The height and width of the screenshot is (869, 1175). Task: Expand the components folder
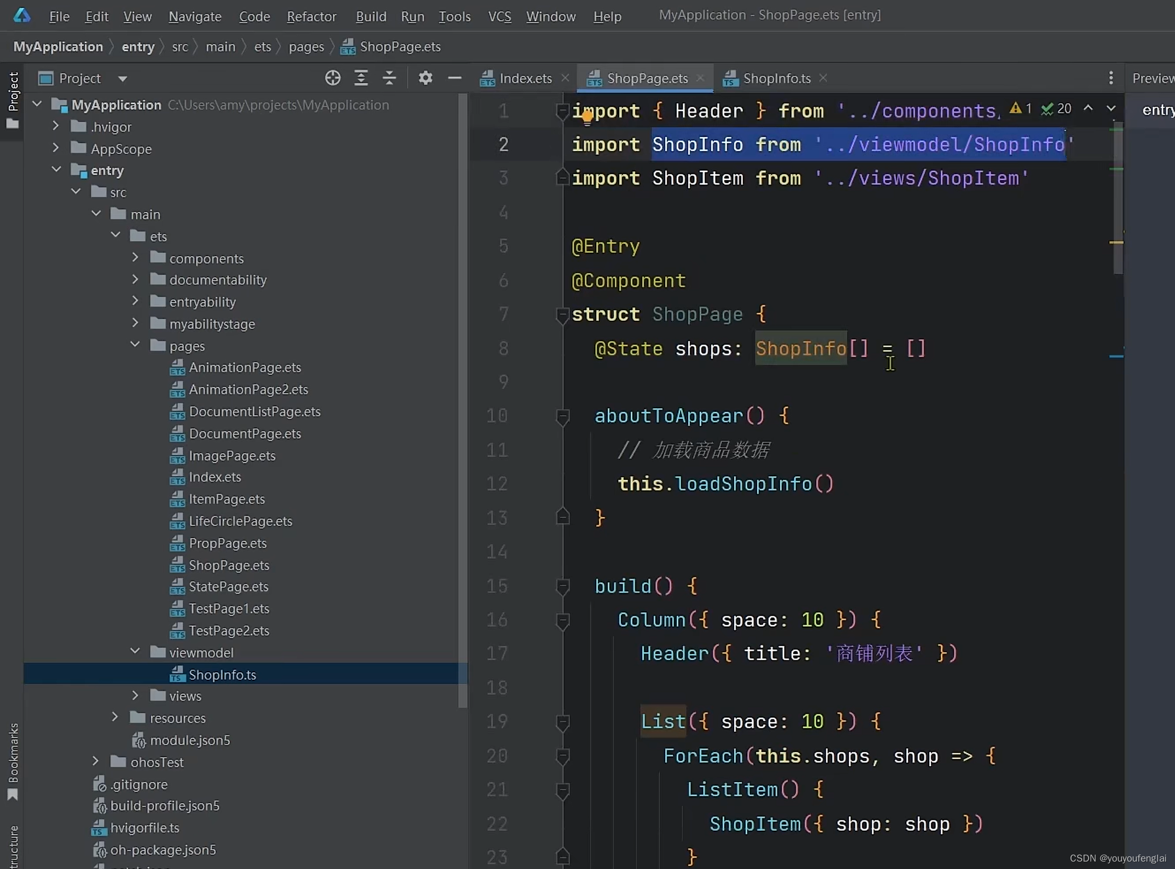[x=135, y=258]
